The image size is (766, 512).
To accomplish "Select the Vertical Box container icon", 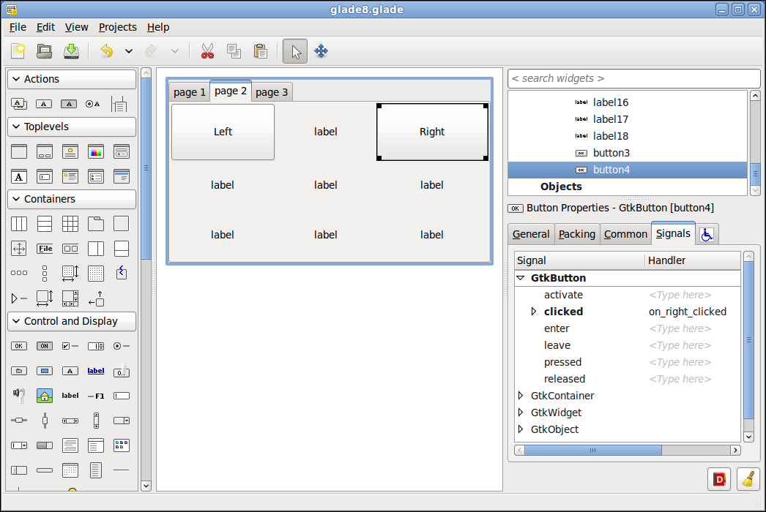I will pos(45,224).
